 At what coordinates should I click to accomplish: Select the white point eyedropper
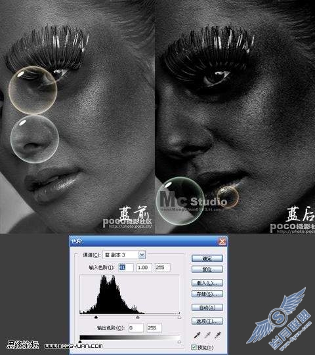(218, 335)
